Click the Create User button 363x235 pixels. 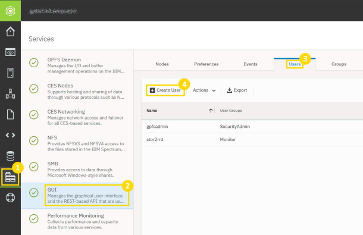(165, 90)
